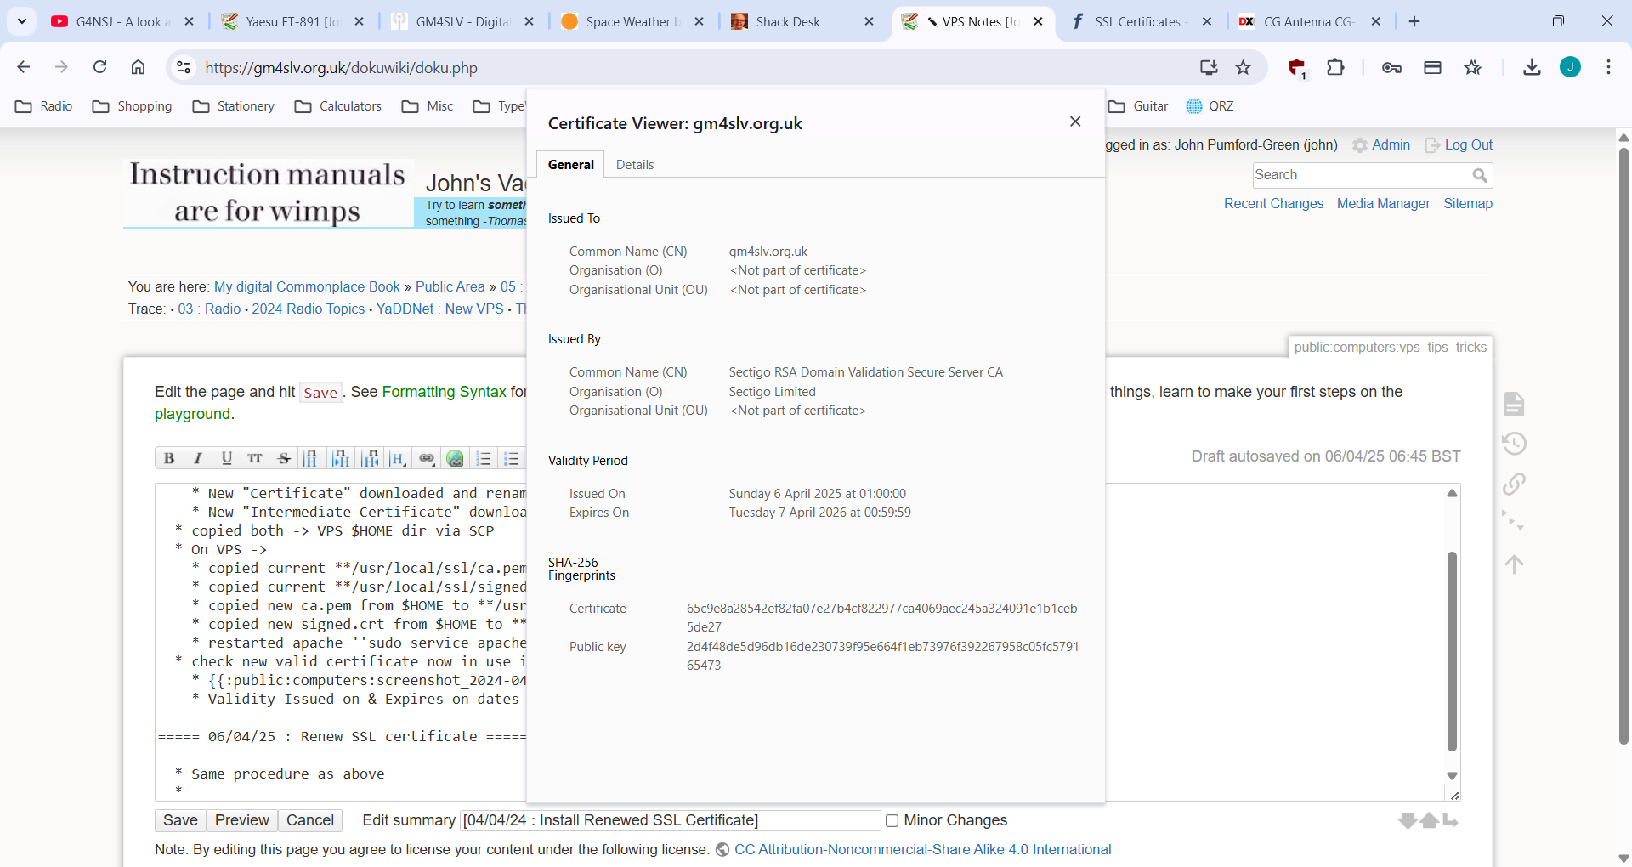Open old revisions with the clock icon
Image resolution: width=1632 pixels, height=867 pixels.
click(x=1514, y=443)
